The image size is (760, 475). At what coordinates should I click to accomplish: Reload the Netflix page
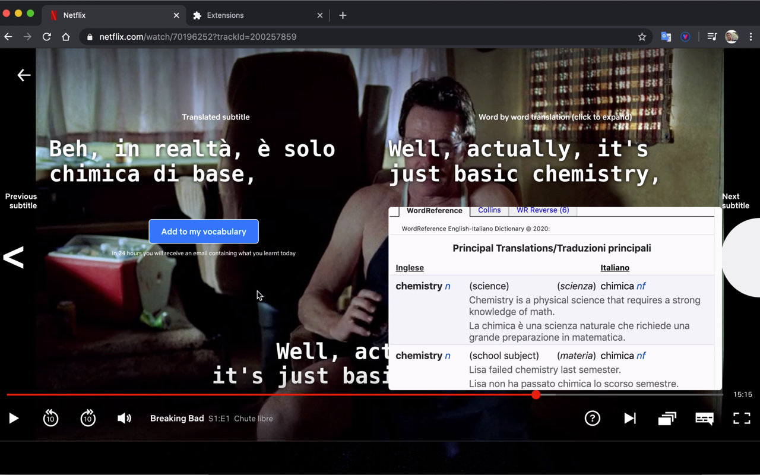pyautogui.click(x=46, y=37)
